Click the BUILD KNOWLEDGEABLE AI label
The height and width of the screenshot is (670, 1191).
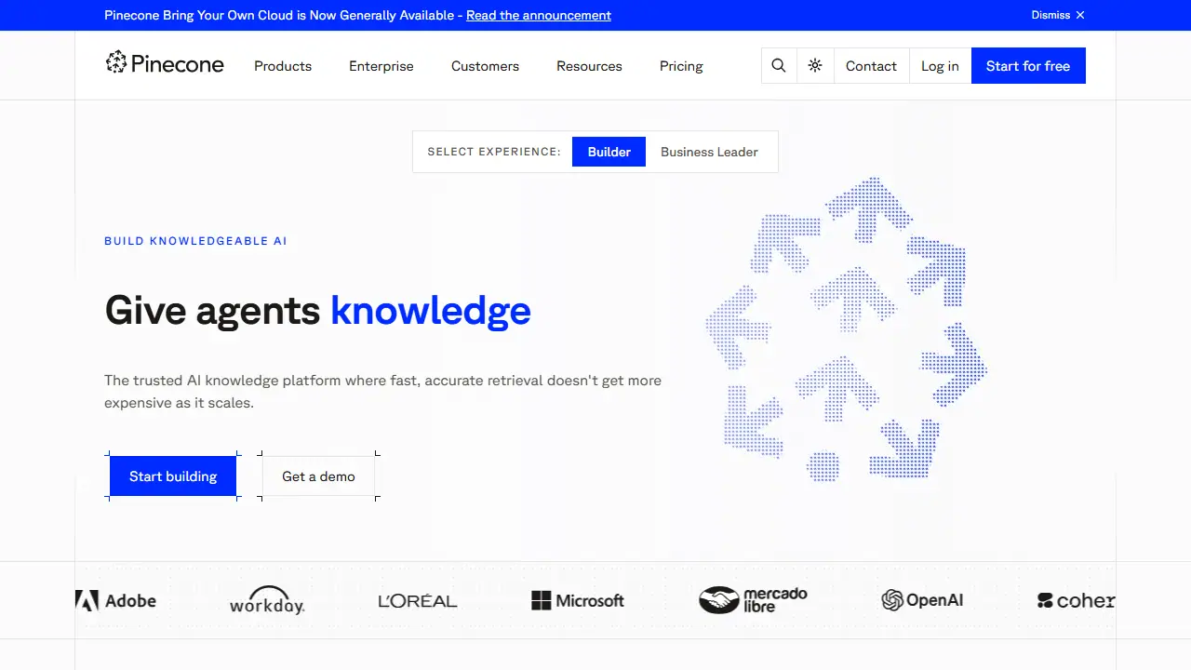coord(195,241)
